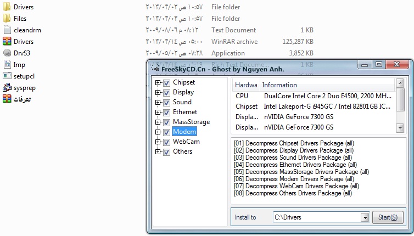Uncheck the Chipset checkbox
The height and width of the screenshot is (236, 414).
tap(166, 83)
